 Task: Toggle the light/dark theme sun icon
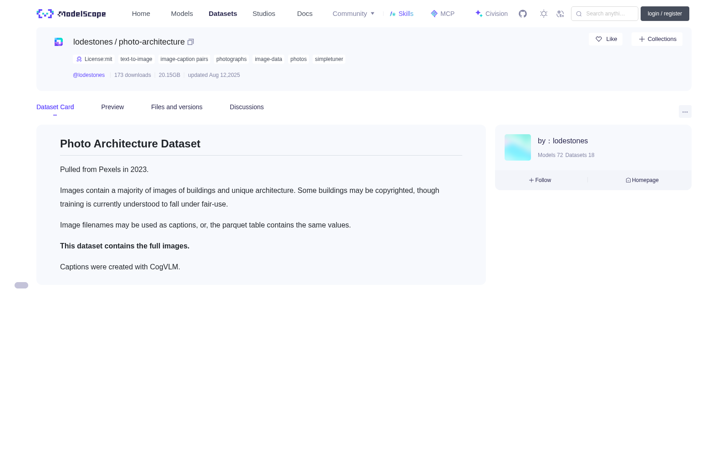(544, 14)
